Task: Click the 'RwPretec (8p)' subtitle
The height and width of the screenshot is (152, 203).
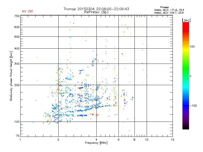Action: (96, 12)
